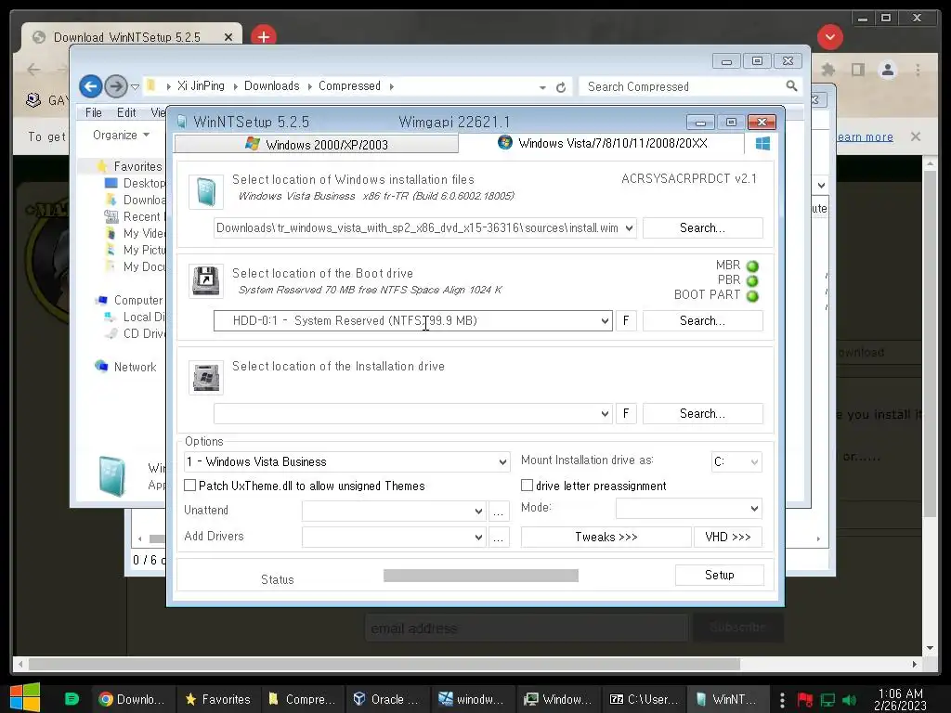Open the Explorer Edit menu
The width and height of the screenshot is (951, 713).
pyautogui.click(x=126, y=112)
